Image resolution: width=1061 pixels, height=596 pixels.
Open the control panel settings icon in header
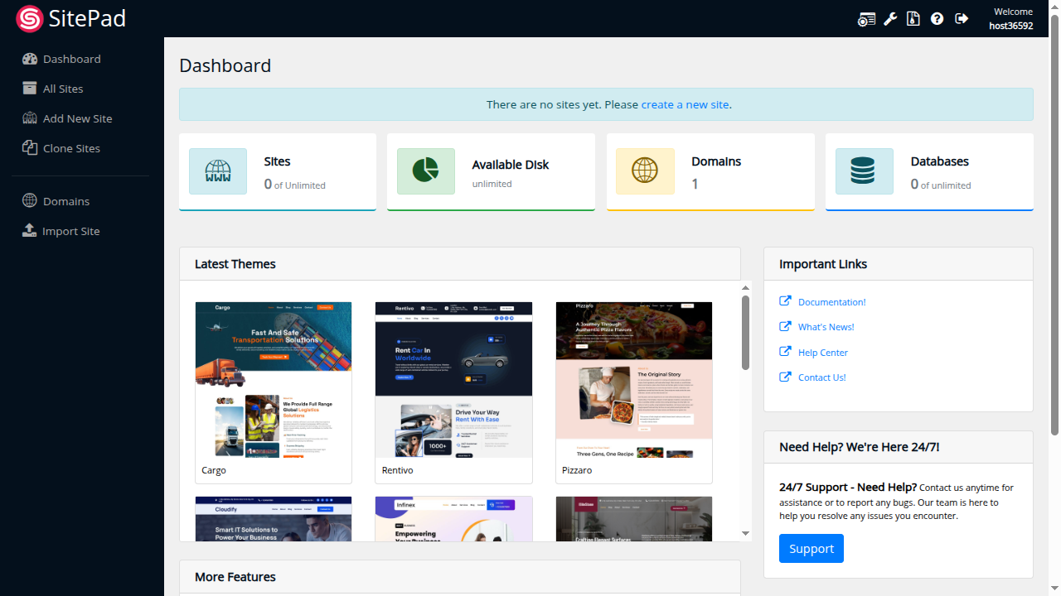[x=866, y=19]
